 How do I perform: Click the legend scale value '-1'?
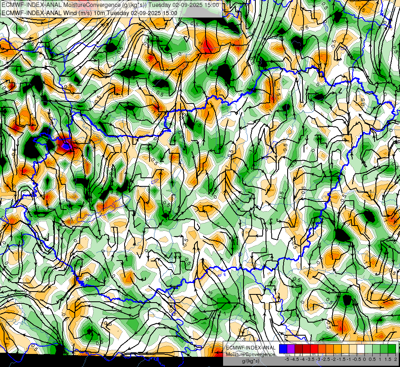(x=349, y=359)
